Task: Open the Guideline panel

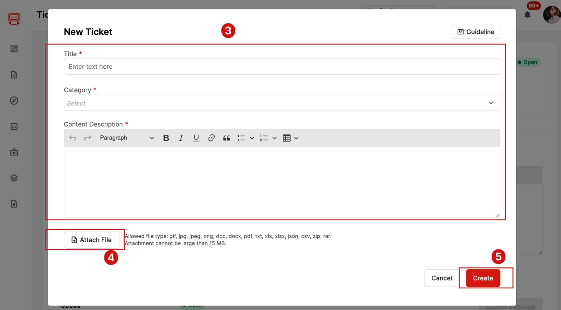Action: click(x=475, y=32)
